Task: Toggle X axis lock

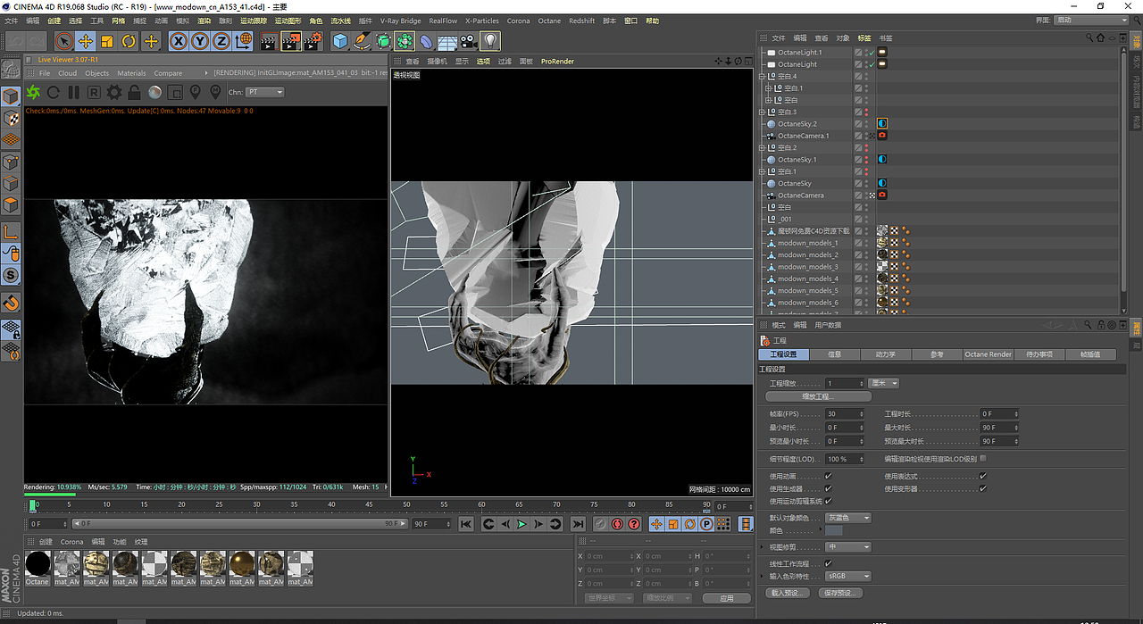Action: [179, 41]
